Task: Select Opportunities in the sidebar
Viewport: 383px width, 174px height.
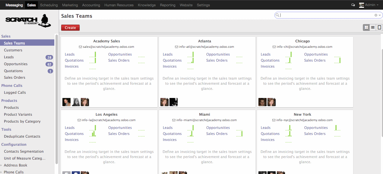Action: pos(16,64)
